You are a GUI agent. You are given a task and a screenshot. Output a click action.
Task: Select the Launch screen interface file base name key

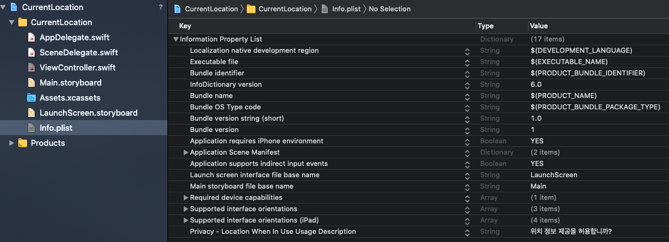255,175
